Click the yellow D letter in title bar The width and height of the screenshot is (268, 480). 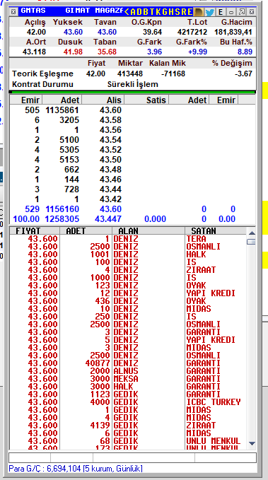pos(140,12)
